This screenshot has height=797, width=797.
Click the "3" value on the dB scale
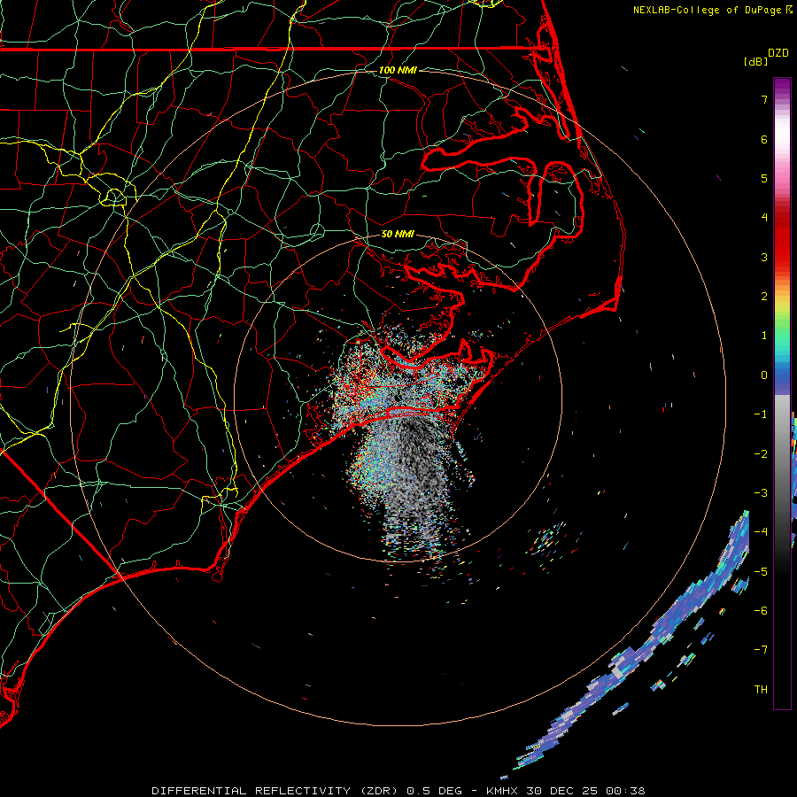click(764, 257)
